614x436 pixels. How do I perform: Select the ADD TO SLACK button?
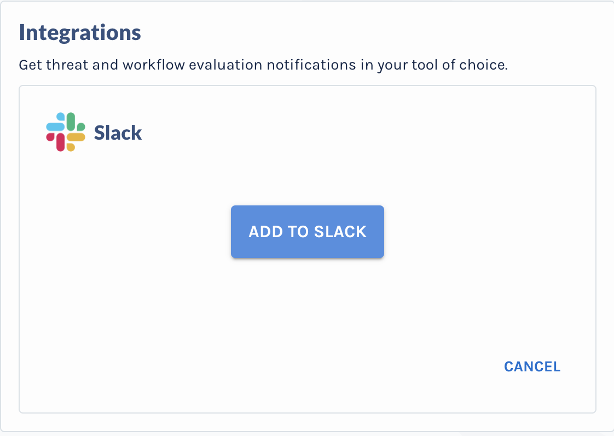click(308, 232)
